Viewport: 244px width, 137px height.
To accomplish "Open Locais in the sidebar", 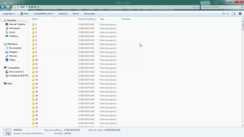I will coord(12,32).
